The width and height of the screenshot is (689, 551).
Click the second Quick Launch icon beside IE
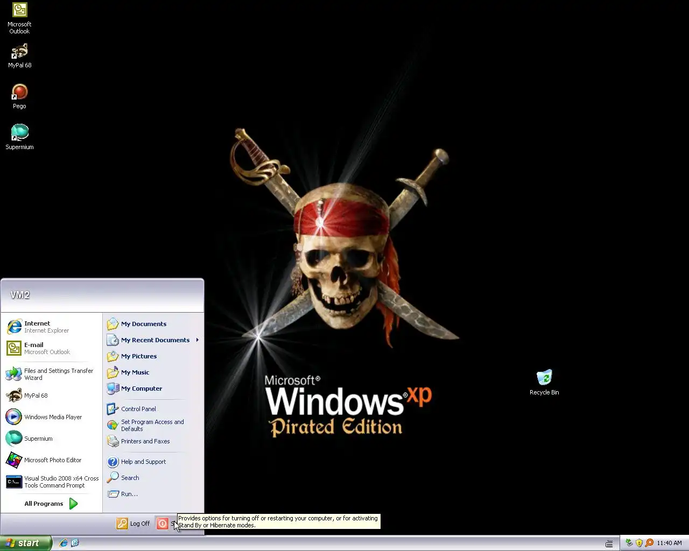click(x=75, y=543)
